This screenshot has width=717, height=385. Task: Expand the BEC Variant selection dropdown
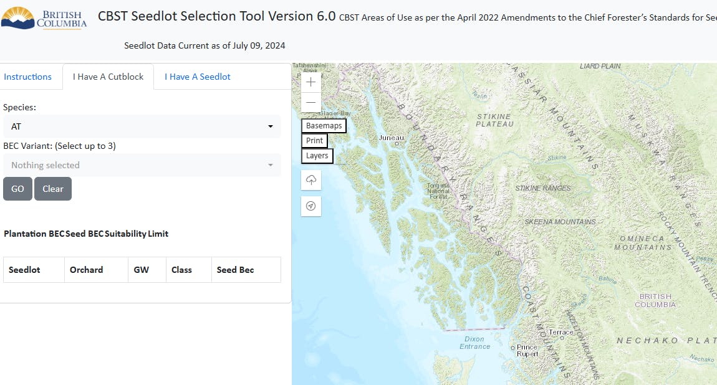pos(142,164)
